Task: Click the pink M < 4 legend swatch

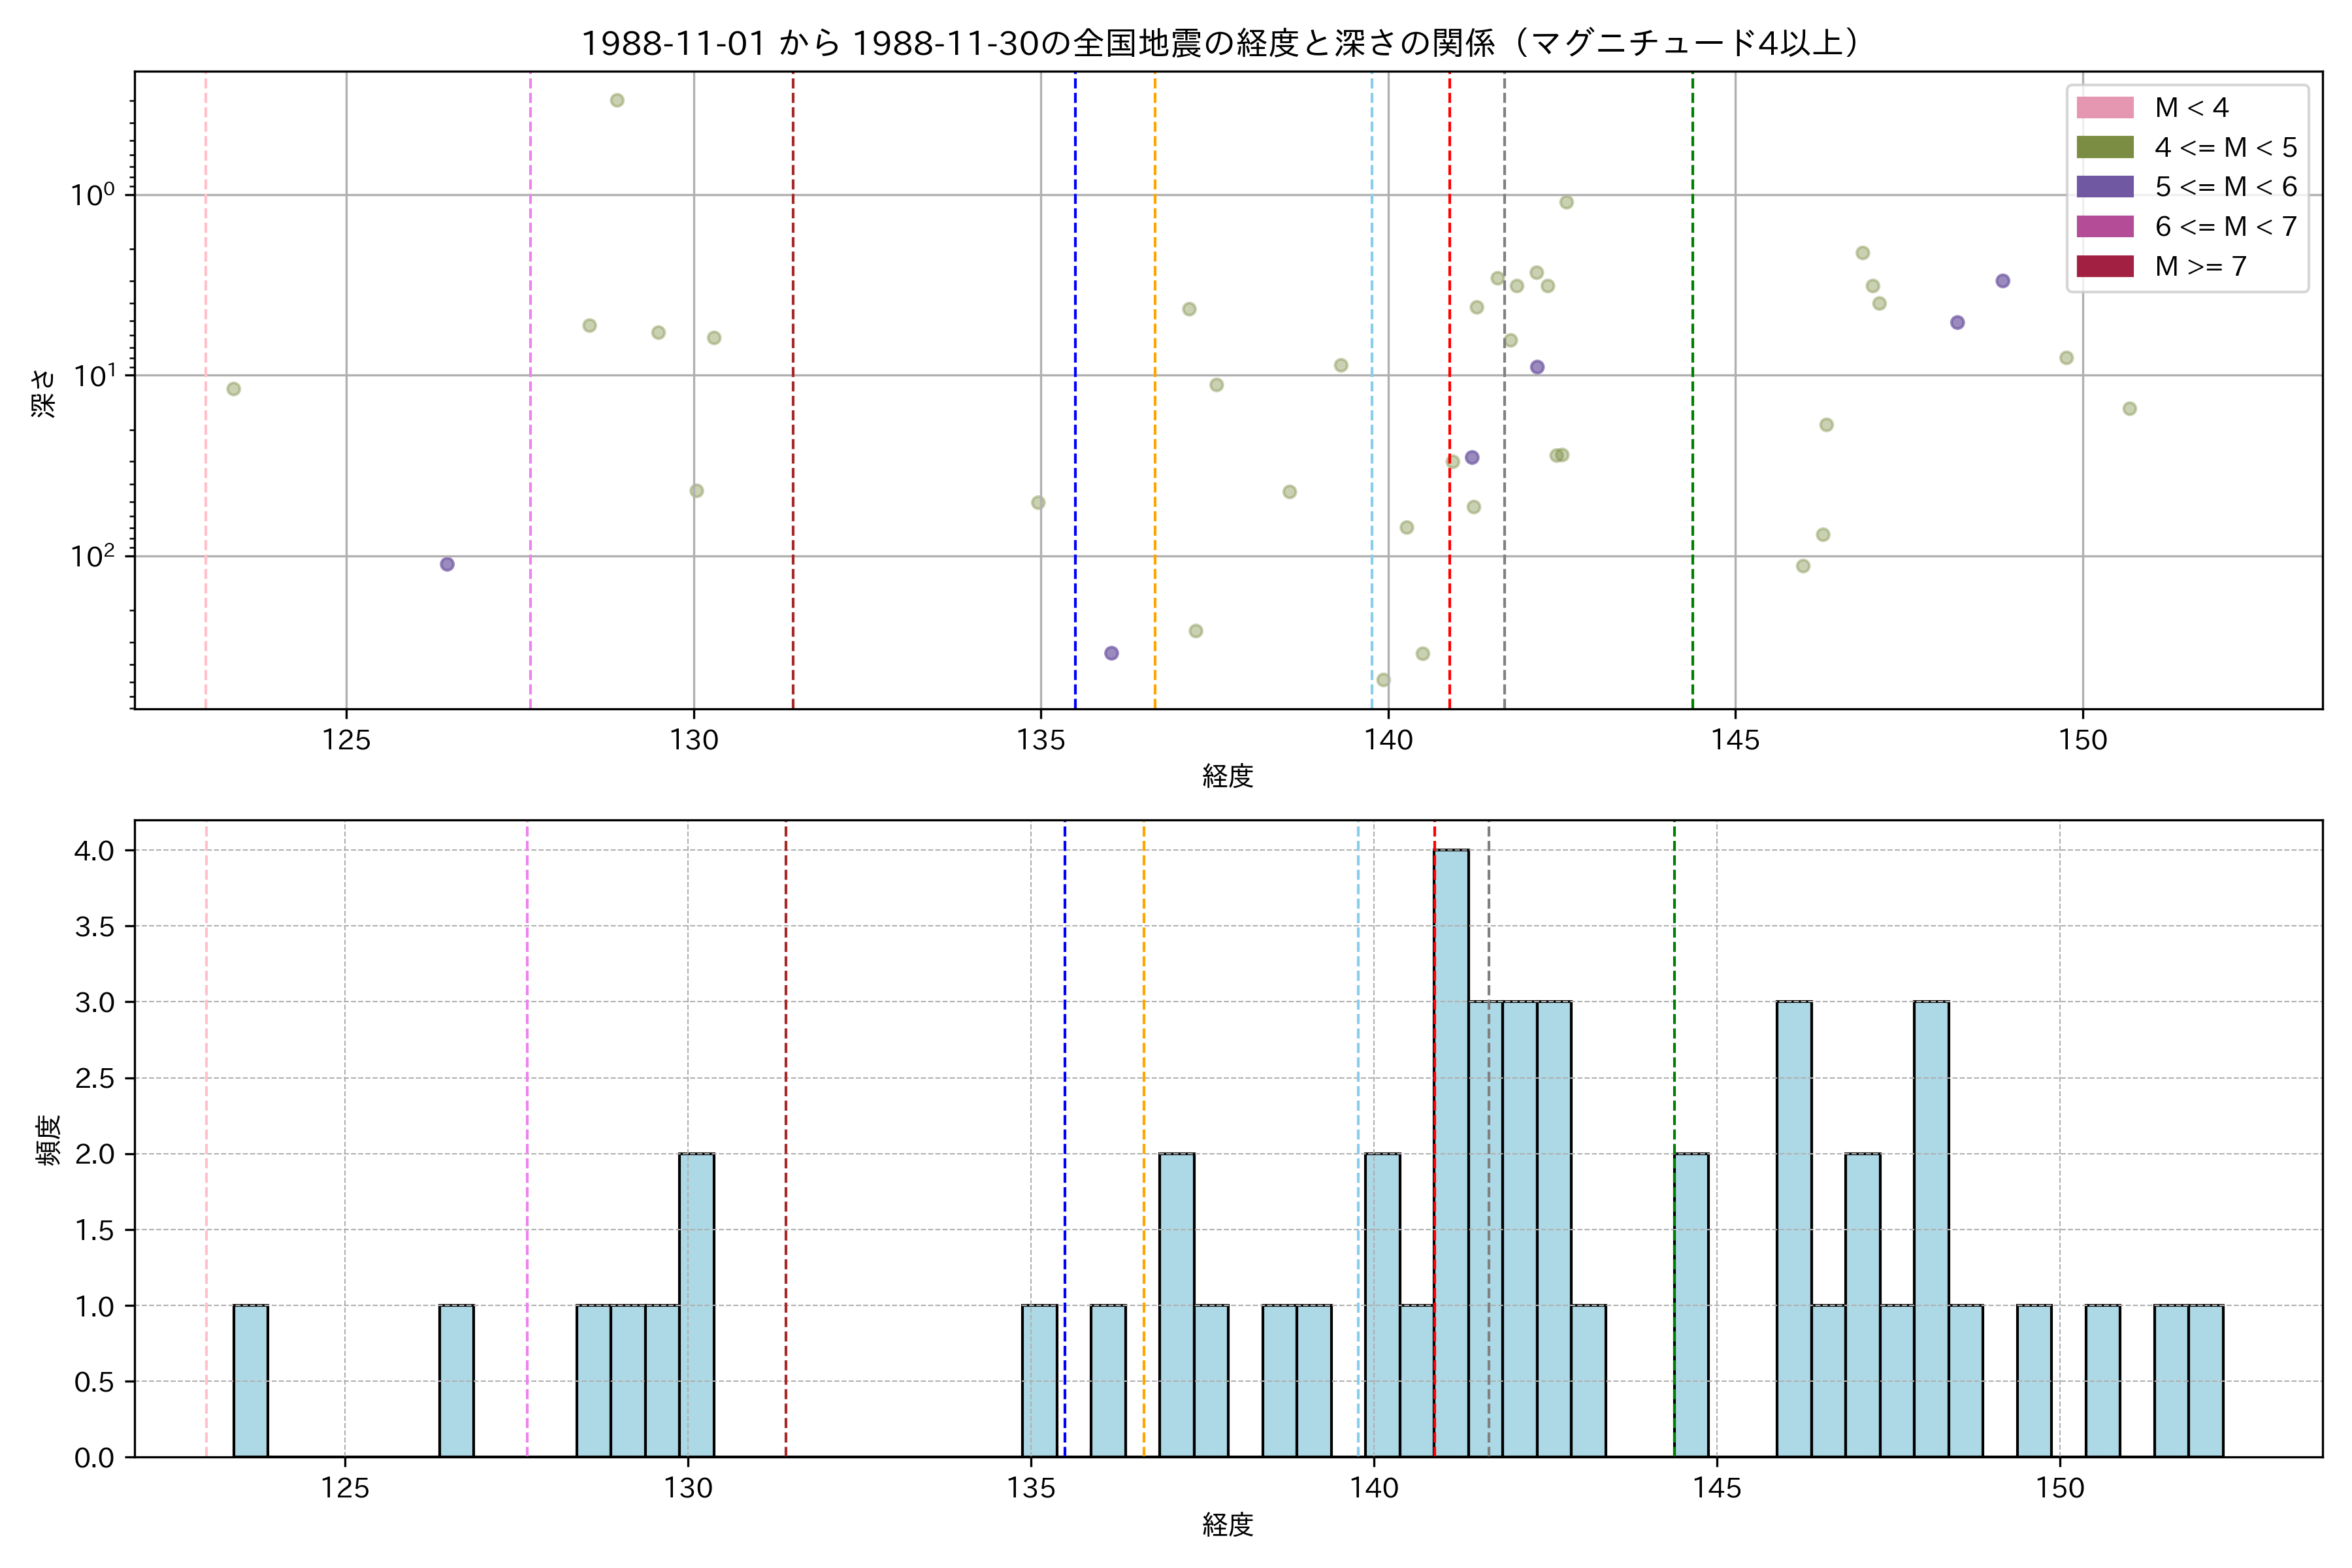Action: click(2104, 107)
